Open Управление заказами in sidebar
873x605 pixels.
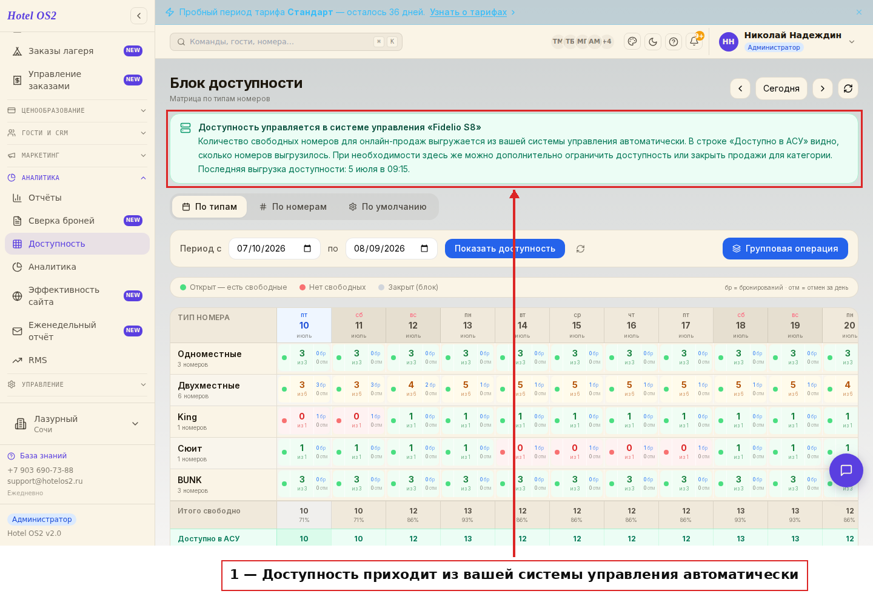(x=77, y=80)
